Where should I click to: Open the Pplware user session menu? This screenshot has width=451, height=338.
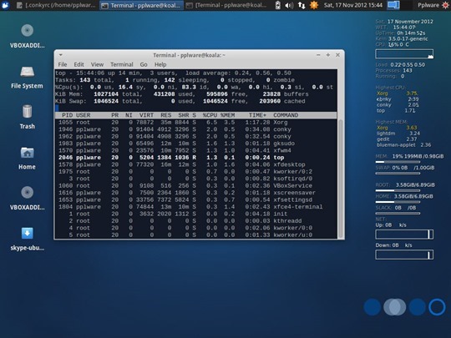click(x=428, y=5)
